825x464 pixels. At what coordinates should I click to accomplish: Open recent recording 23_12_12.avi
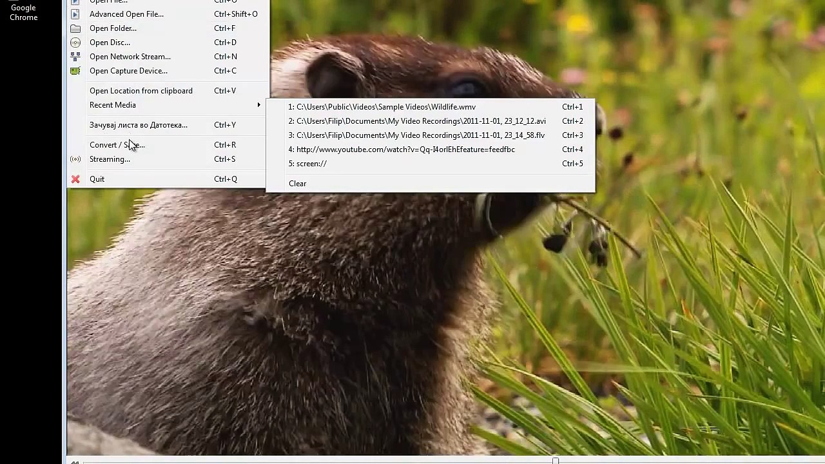pyautogui.click(x=431, y=121)
